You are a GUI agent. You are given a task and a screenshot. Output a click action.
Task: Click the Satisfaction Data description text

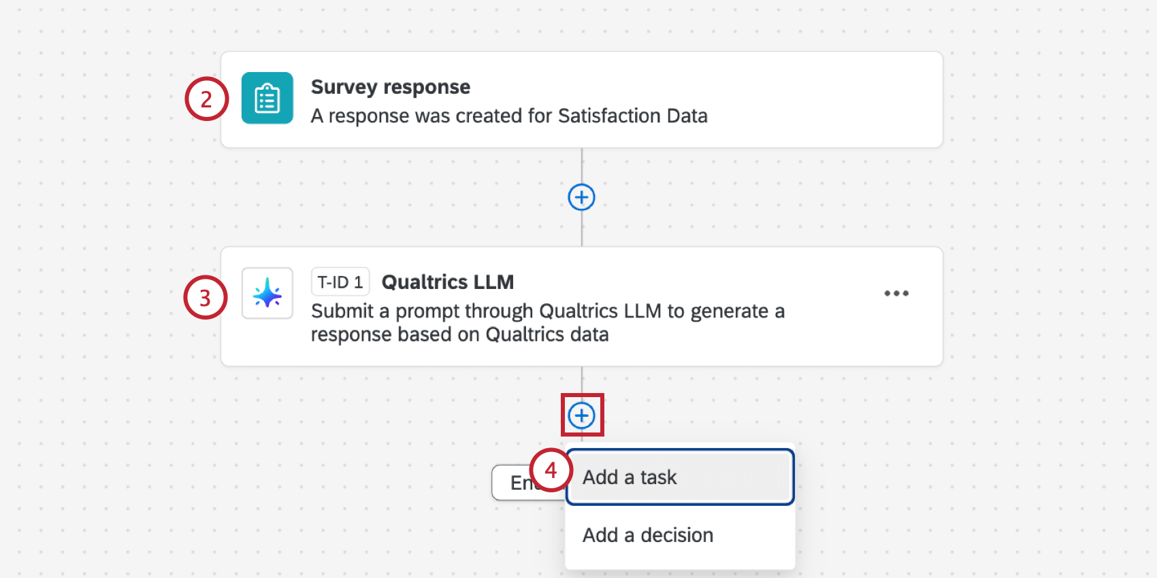pos(509,116)
